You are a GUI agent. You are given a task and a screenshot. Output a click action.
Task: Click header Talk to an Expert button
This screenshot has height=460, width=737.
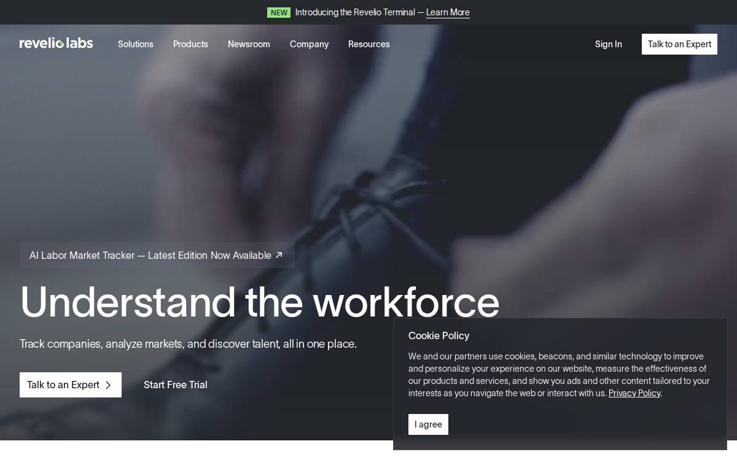click(679, 44)
